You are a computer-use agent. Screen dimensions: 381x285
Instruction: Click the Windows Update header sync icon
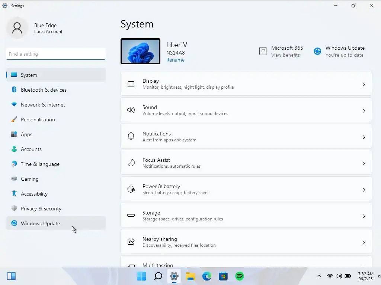click(317, 51)
